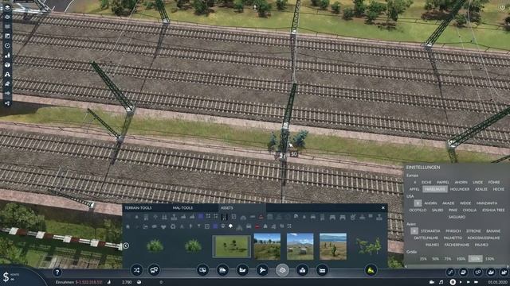The height and width of the screenshot is (286, 510).
Task: Open the line manager shuffle-arrows icon
Action: 136,270
